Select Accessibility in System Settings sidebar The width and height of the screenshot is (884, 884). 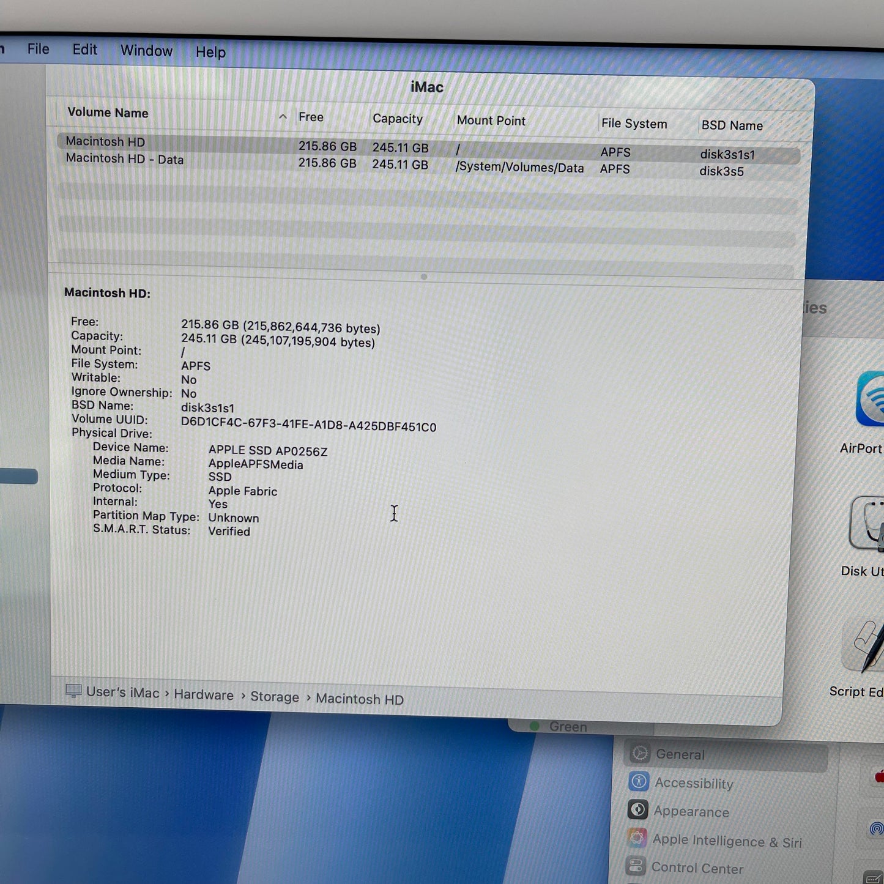694,783
